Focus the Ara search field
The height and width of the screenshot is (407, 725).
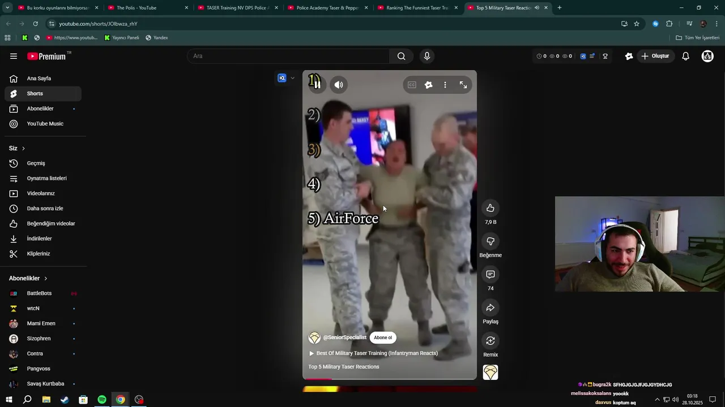288,56
